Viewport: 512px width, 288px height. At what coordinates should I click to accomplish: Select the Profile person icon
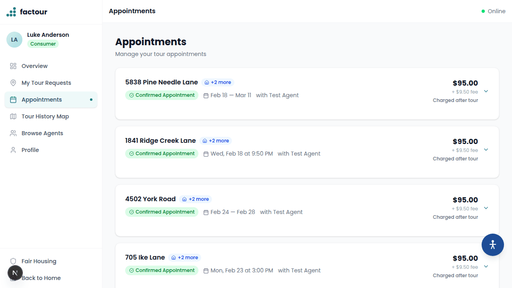point(13,150)
